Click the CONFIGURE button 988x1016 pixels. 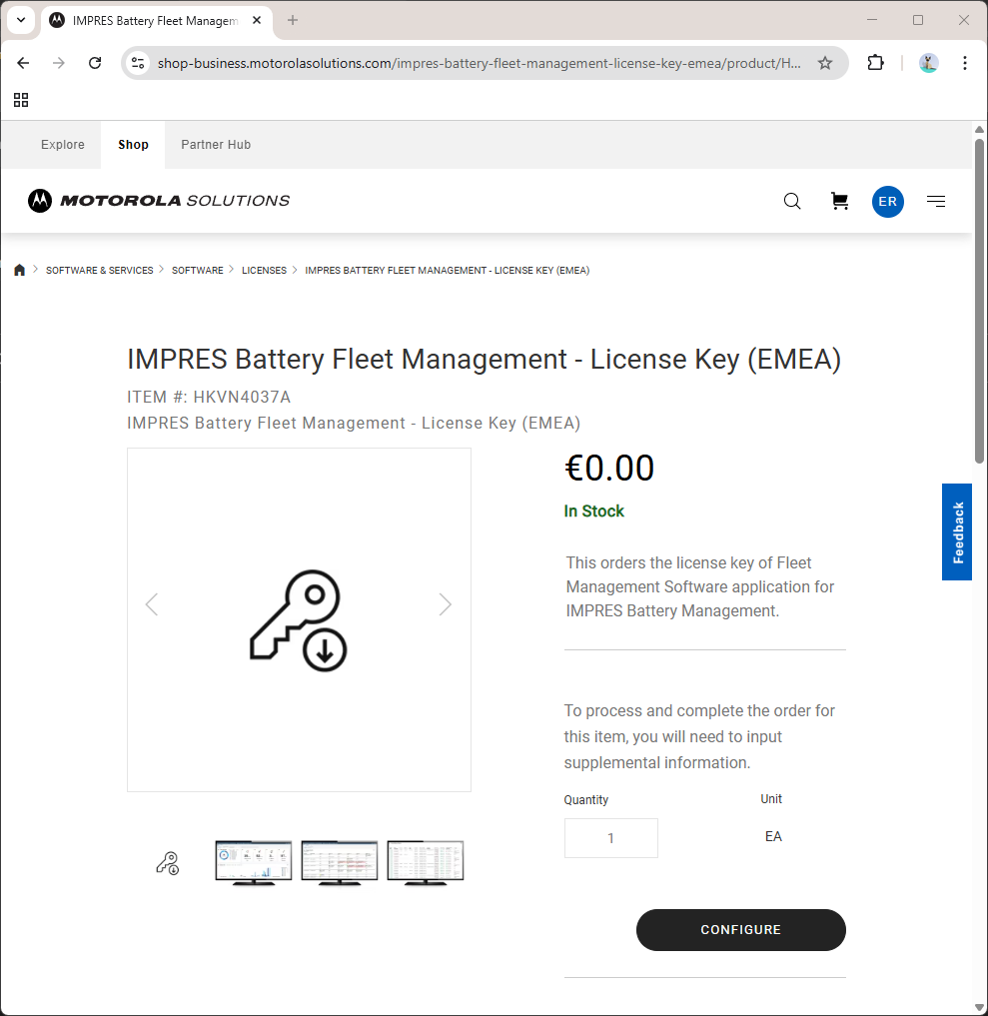(740, 930)
